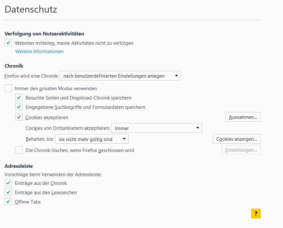
Task: Toggle the 'Offene Tabs' checkbox
Action: 8,202
